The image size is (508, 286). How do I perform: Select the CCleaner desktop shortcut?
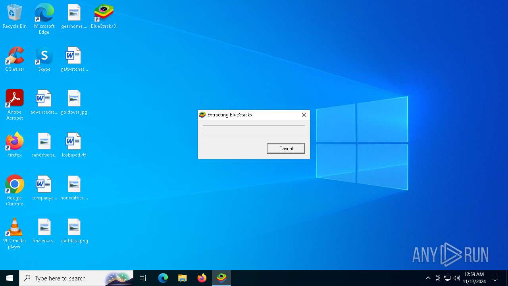pos(15,60)
